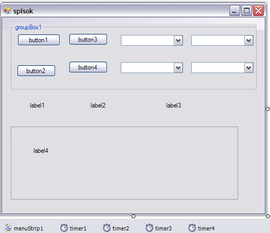Select the timer4 component icon
Viewport: 270px width, 233px height.
192,228
